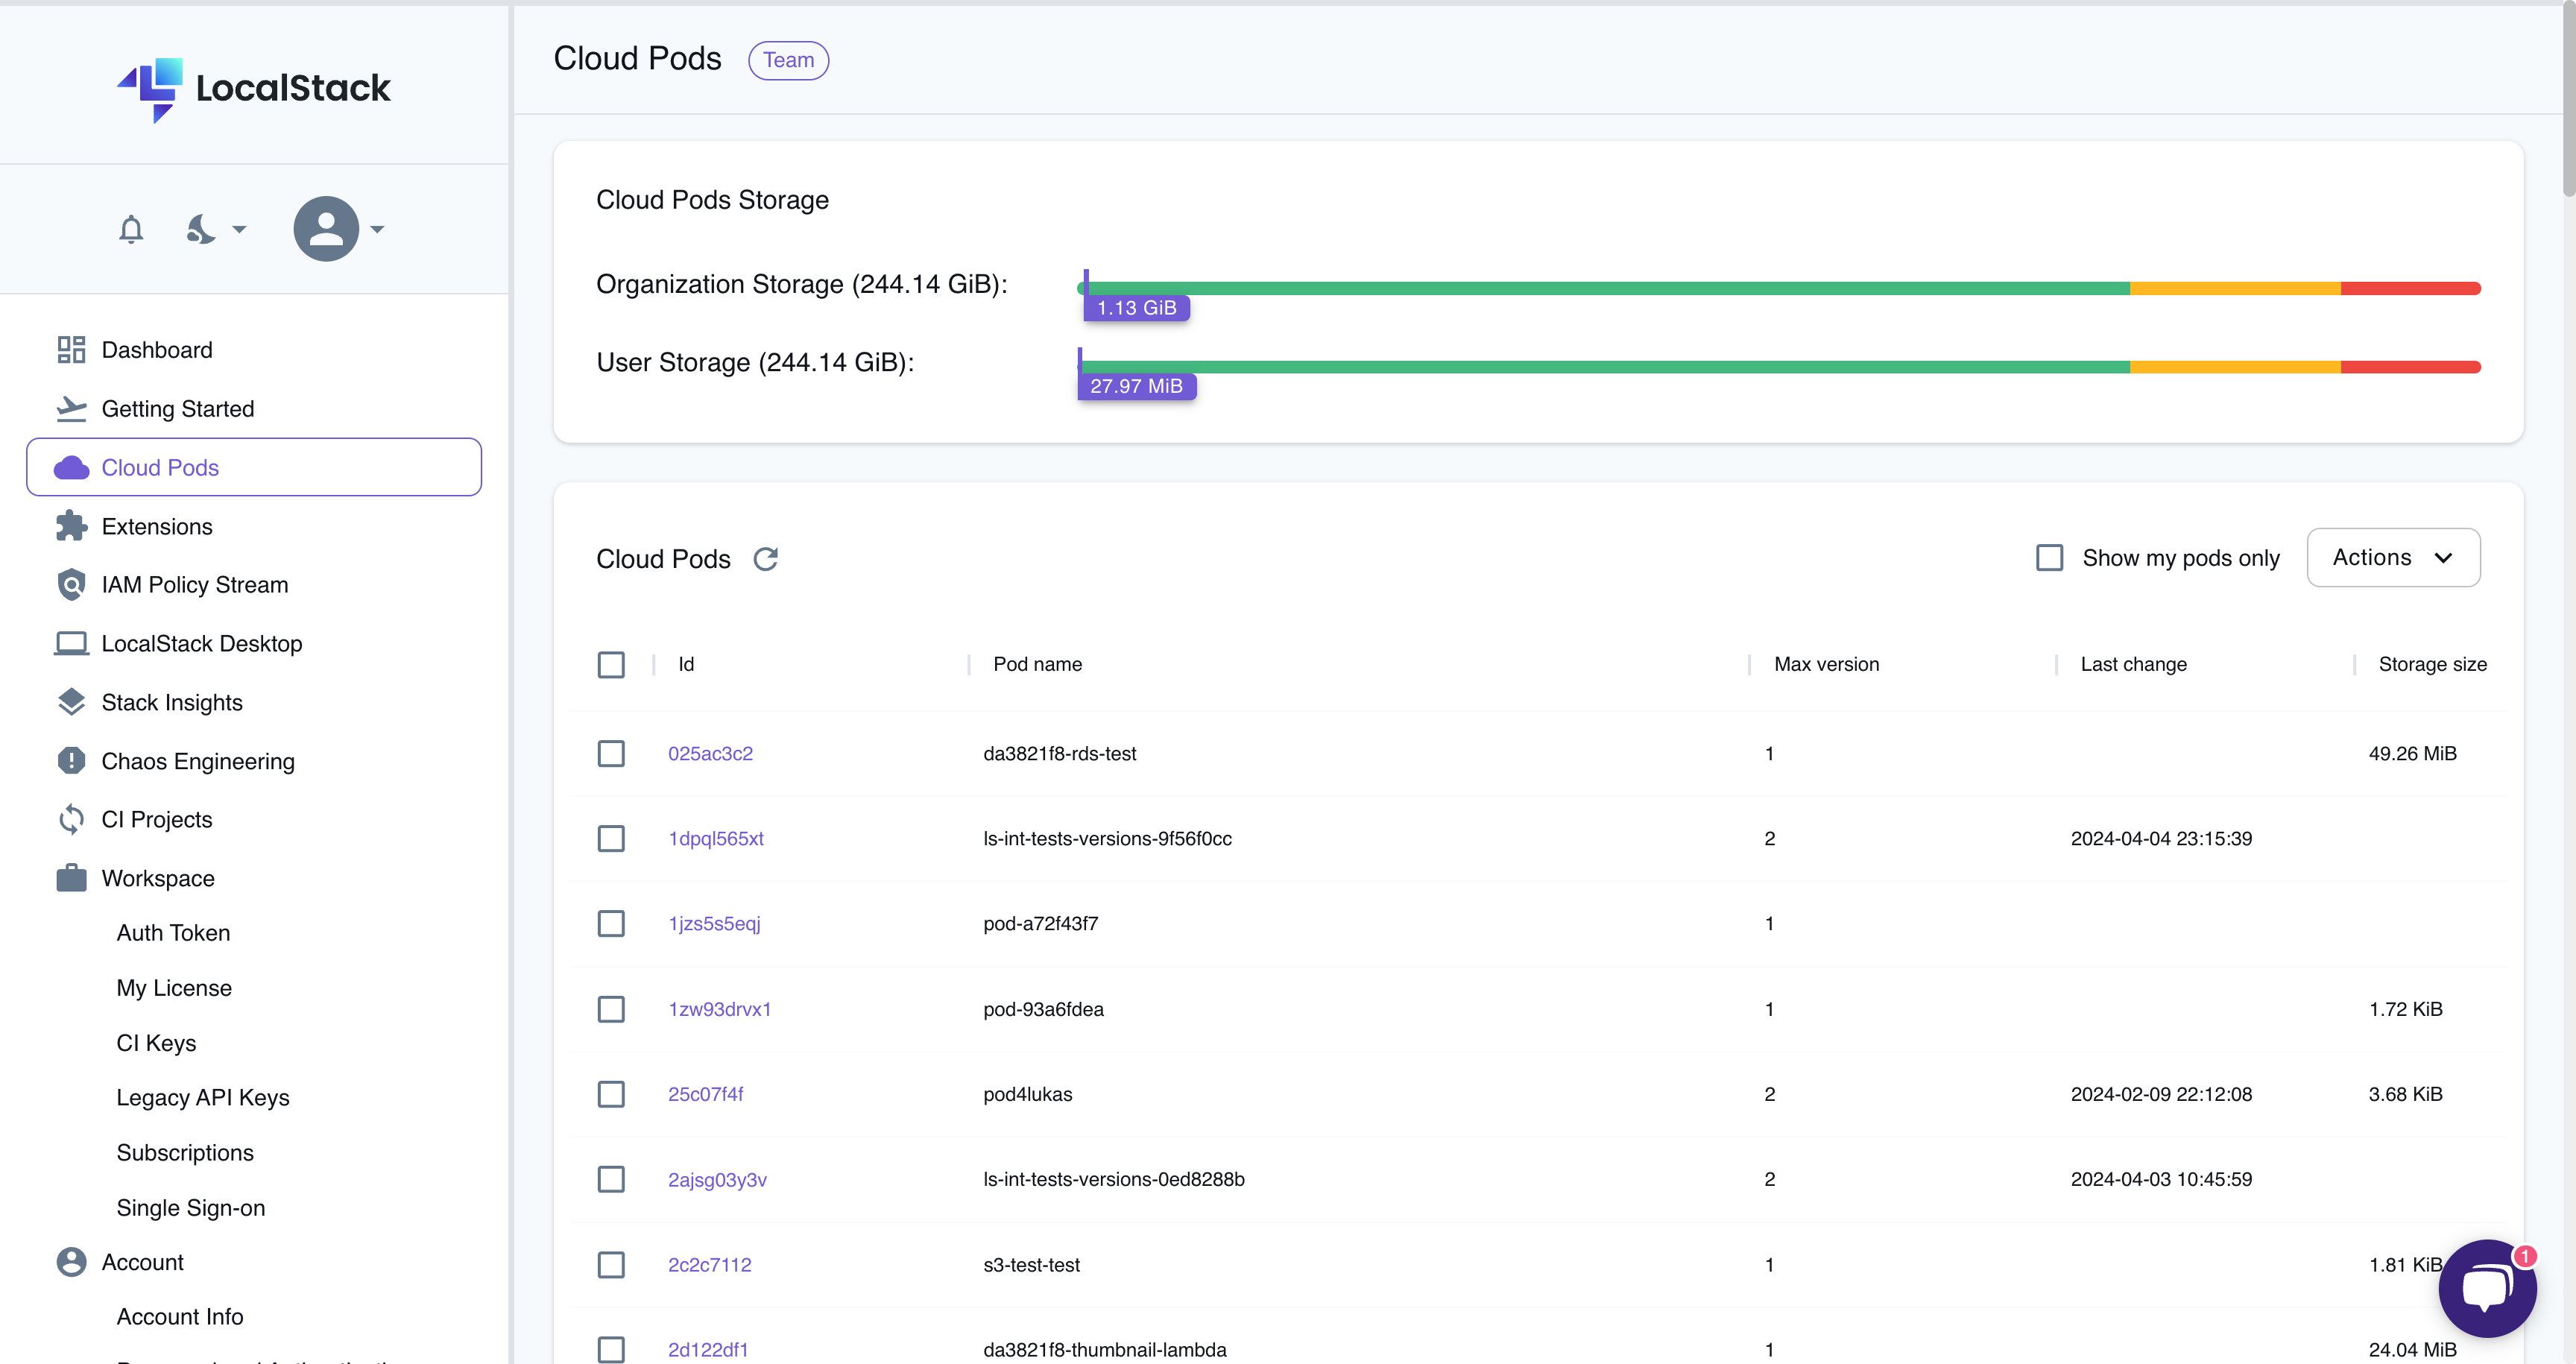
Task: Refresh the Cloud Pods list
Action: point(766,558)
